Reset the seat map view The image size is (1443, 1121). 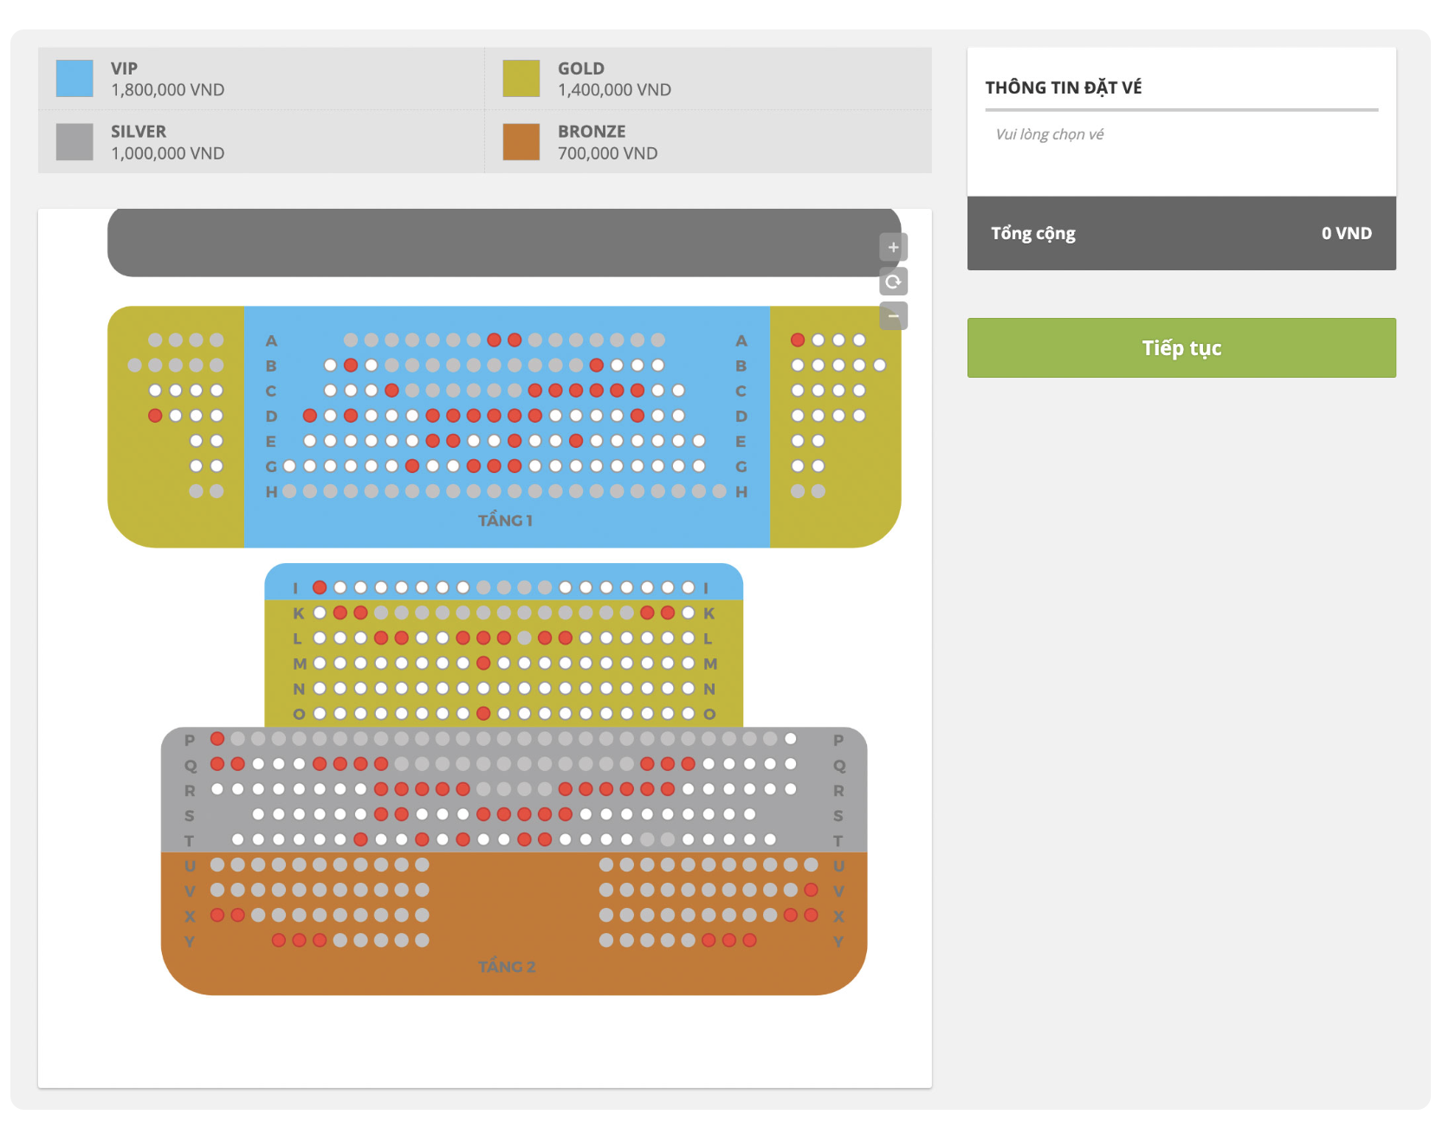tap(893, 282)
